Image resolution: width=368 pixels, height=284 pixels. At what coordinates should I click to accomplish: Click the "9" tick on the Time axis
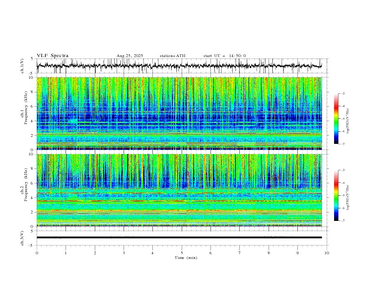(297, 253)
